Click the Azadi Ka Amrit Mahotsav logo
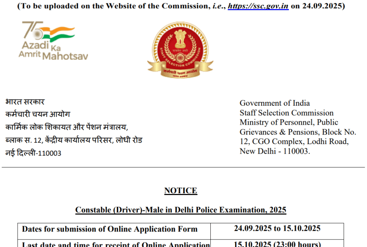 pyautogui.click(x=53, y=41)
